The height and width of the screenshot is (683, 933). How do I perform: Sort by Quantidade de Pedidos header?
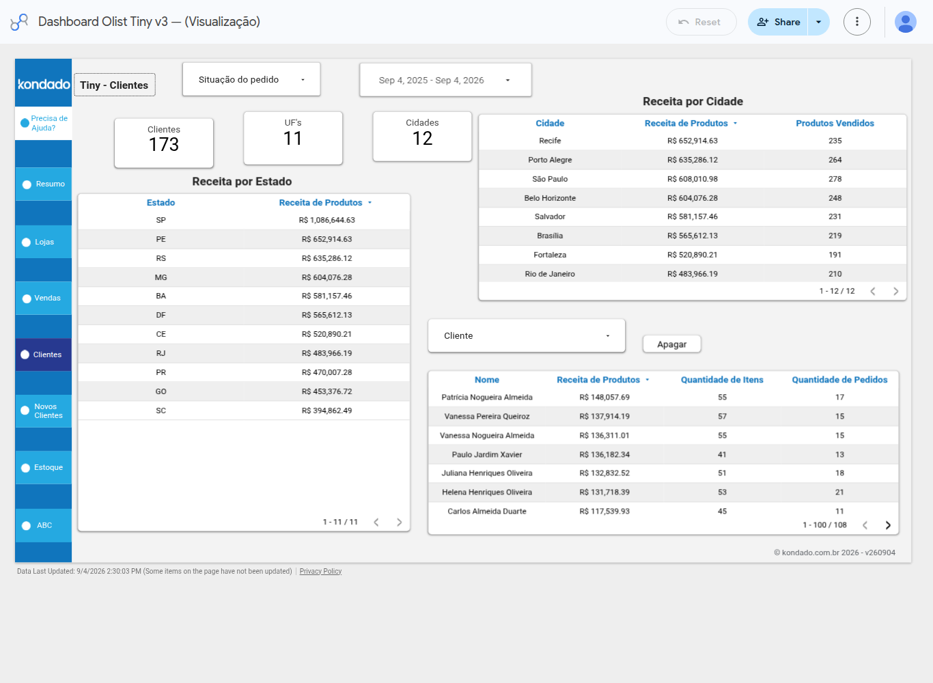point(839,380)
